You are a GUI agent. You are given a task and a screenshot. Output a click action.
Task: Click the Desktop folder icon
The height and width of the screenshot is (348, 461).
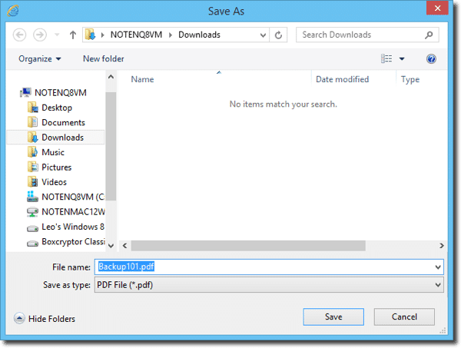tap(32, 108)
